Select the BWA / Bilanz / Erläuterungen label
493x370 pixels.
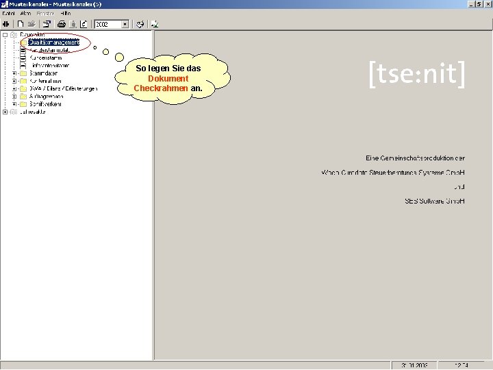[64, 88]
